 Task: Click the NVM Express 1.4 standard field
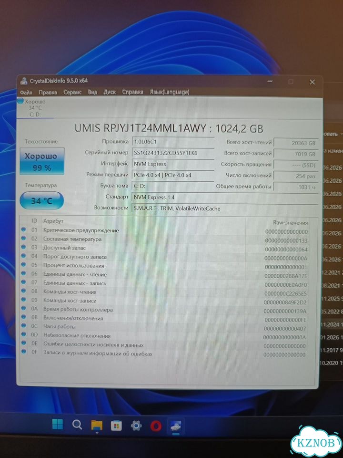pos(224,198)
